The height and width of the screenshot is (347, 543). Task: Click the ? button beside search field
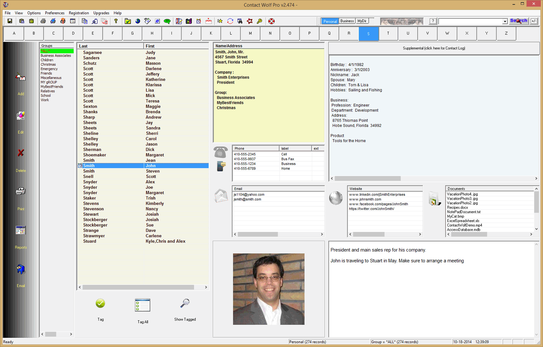[433, 21]
